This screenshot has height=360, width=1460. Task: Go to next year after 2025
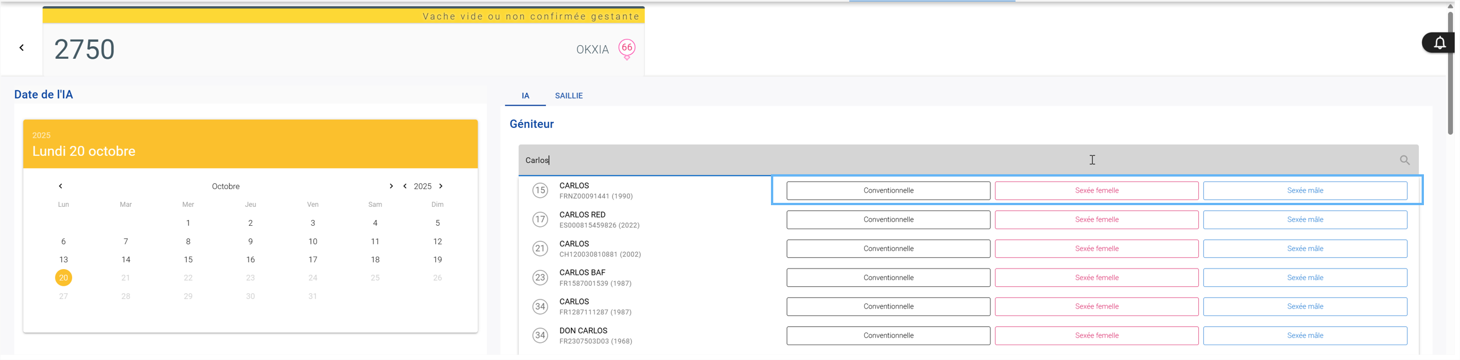(x=441, y=186)
